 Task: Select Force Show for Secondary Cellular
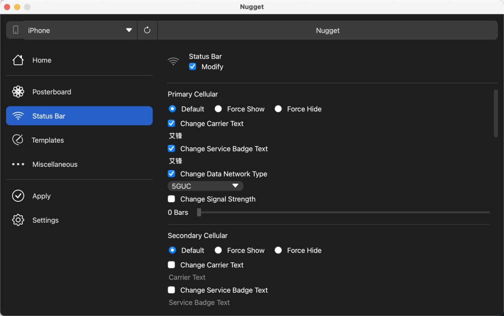pyautogui.click(x=218, y=250)
